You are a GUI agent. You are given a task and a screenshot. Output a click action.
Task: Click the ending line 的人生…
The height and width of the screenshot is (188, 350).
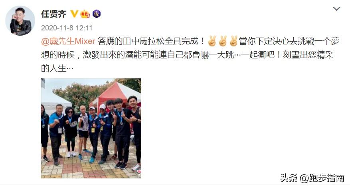click(x=57, y=68)
